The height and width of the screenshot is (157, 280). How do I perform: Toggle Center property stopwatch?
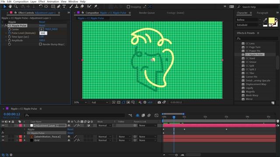coord(10,29)
